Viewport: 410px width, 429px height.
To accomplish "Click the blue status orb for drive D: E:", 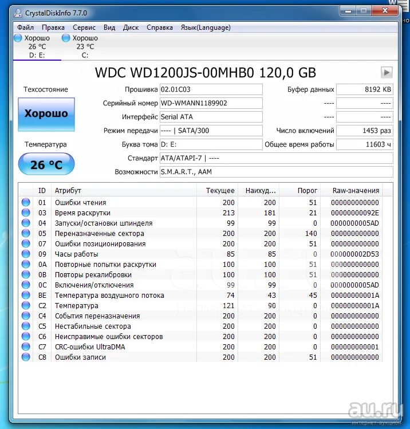I will (18, 38).
